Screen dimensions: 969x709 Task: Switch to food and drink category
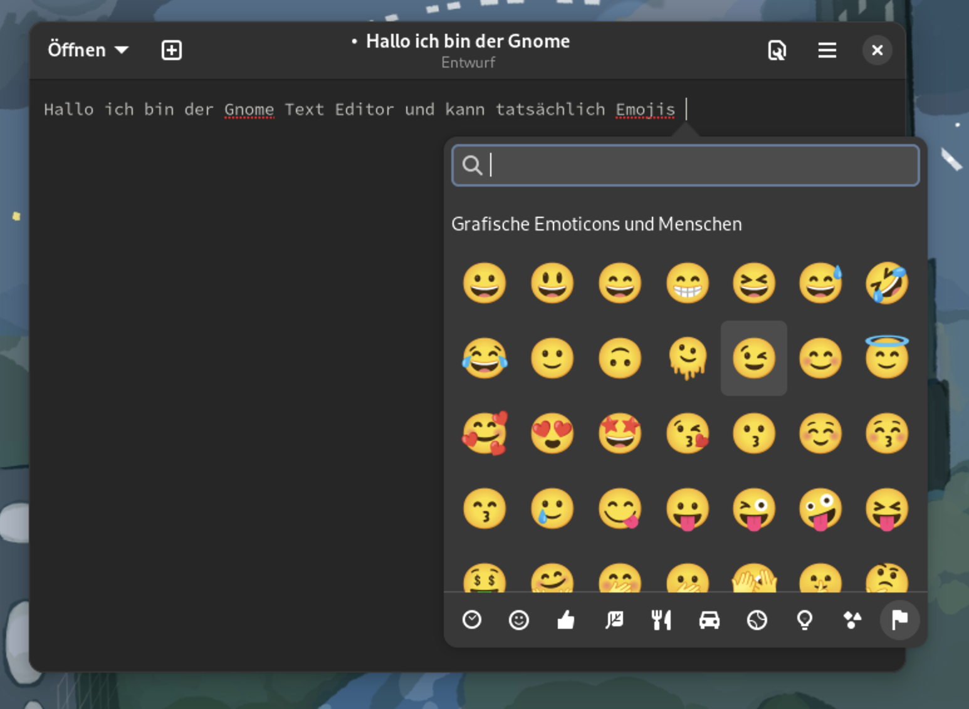661,620
